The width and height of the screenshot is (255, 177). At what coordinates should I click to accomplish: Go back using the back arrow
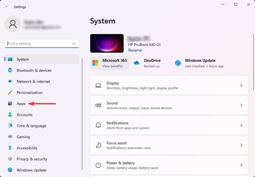click(7, 7)
